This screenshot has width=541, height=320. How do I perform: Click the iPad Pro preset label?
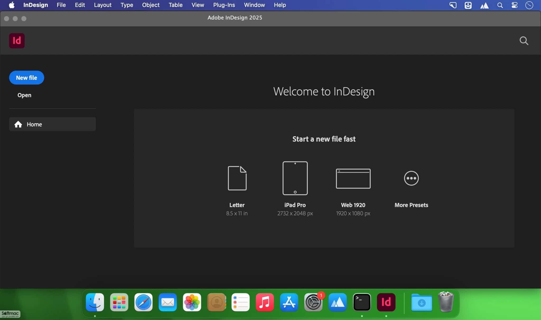(x=295, y=205)
